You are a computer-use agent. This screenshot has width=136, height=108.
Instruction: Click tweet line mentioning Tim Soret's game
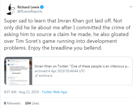click(x=60, y=41)
